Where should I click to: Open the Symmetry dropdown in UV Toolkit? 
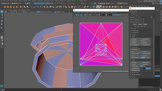tap(136, 17)
